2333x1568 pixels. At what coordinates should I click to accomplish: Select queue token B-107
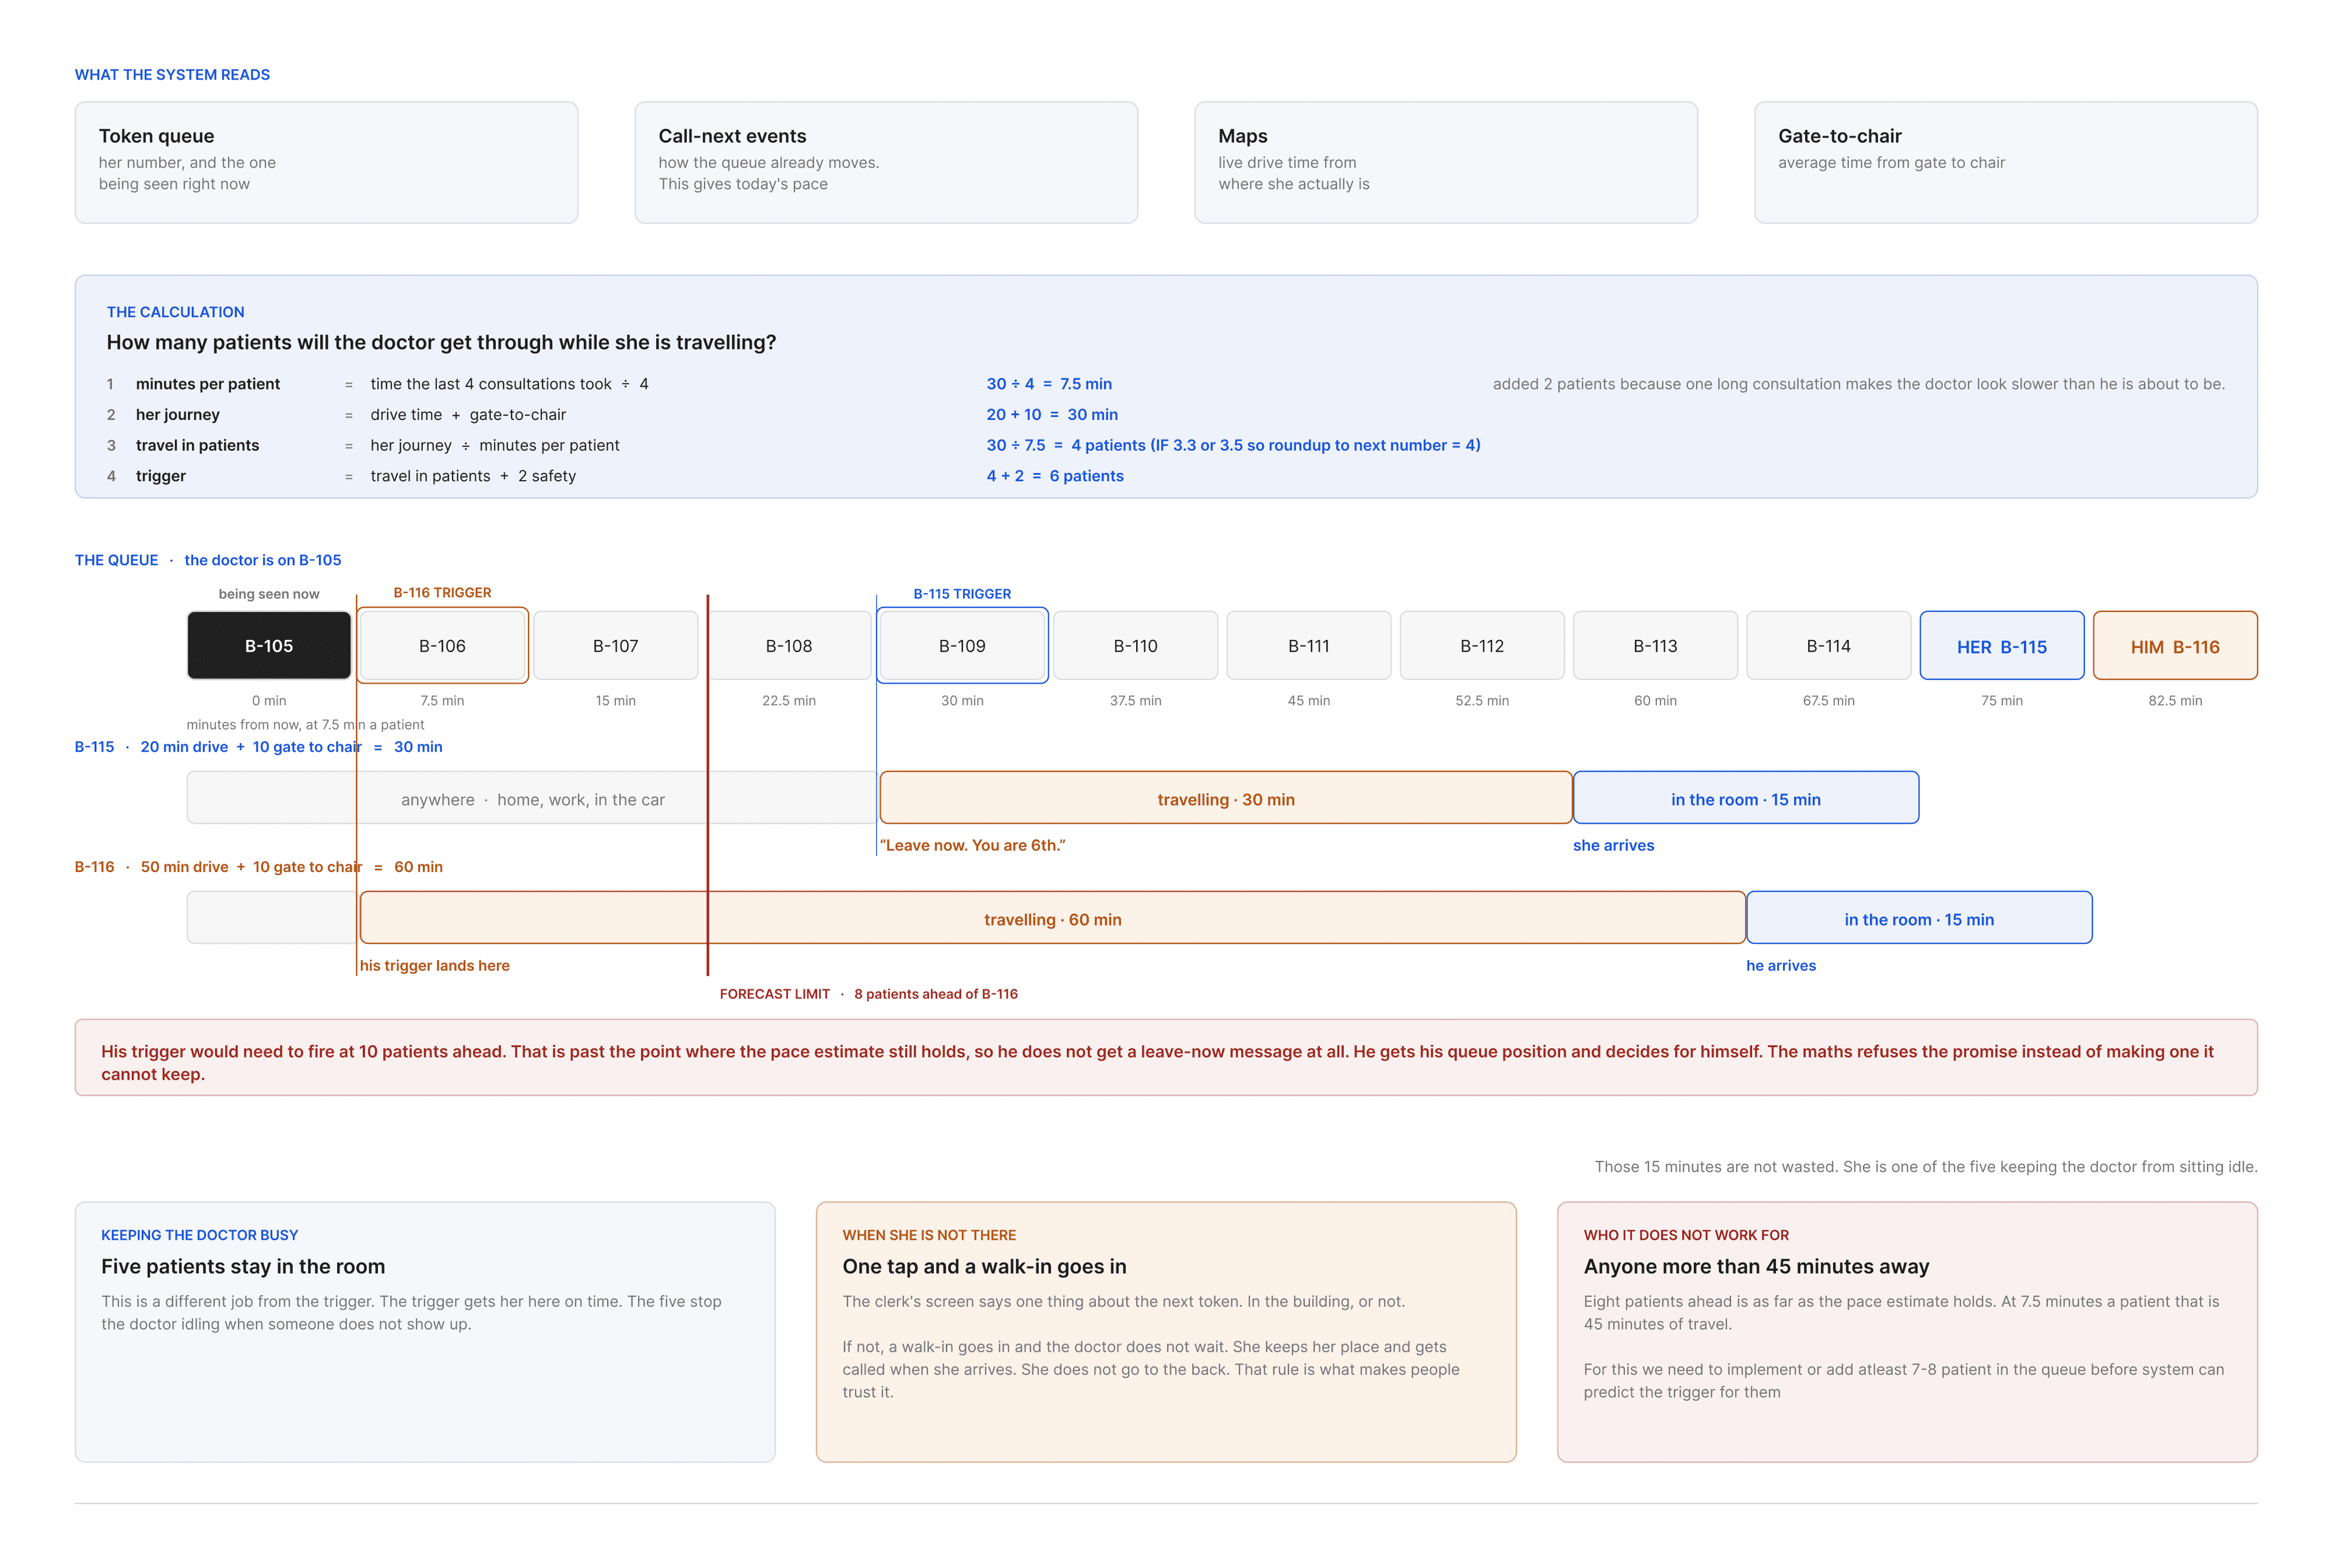point(615,646)
